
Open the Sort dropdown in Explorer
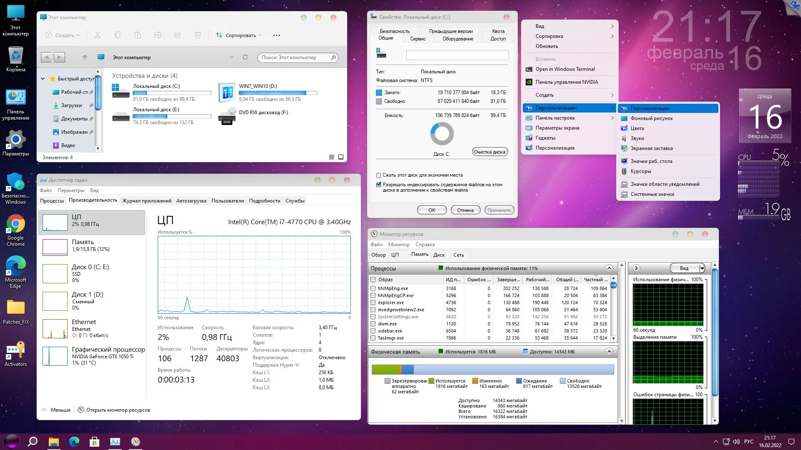point(238,35)
